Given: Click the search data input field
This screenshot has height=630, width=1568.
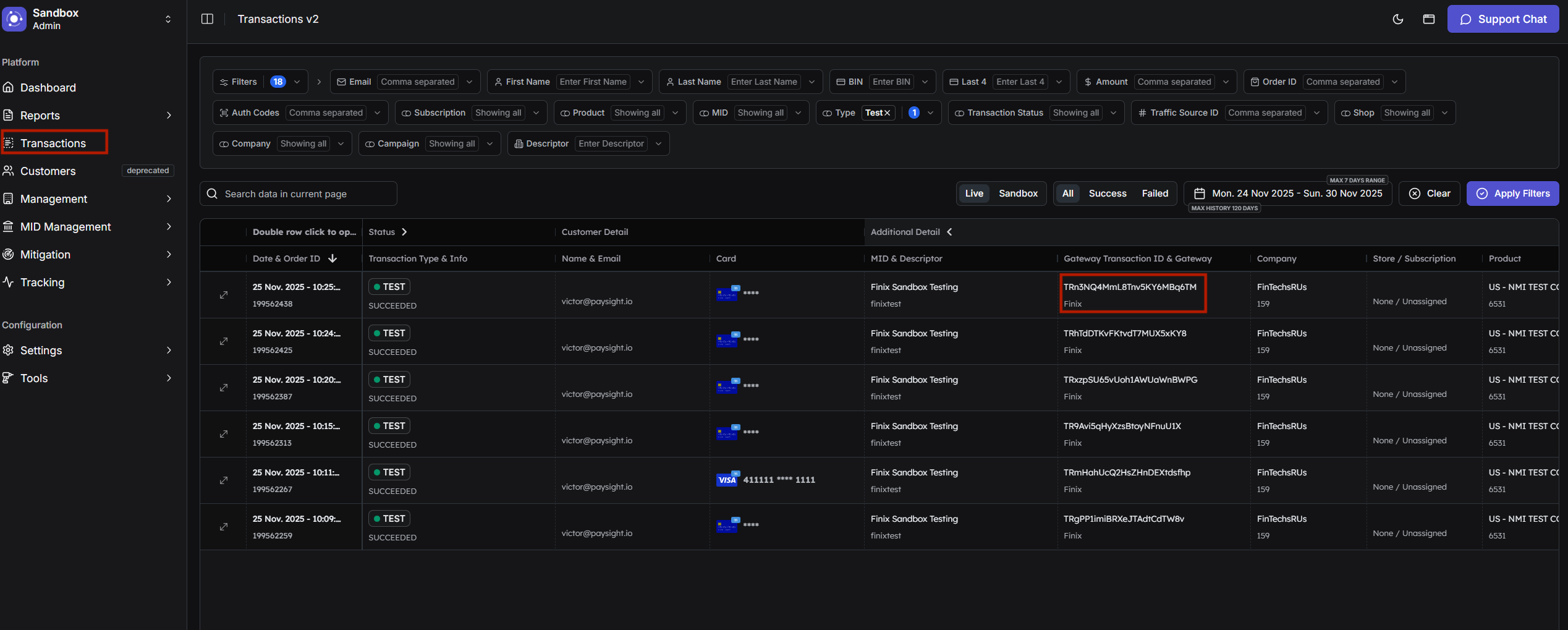Looking at the screenshot, I should point(299,193).
